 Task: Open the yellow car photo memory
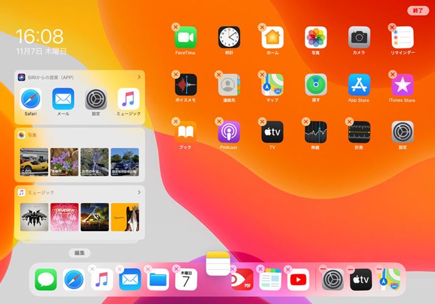(34, 162)
